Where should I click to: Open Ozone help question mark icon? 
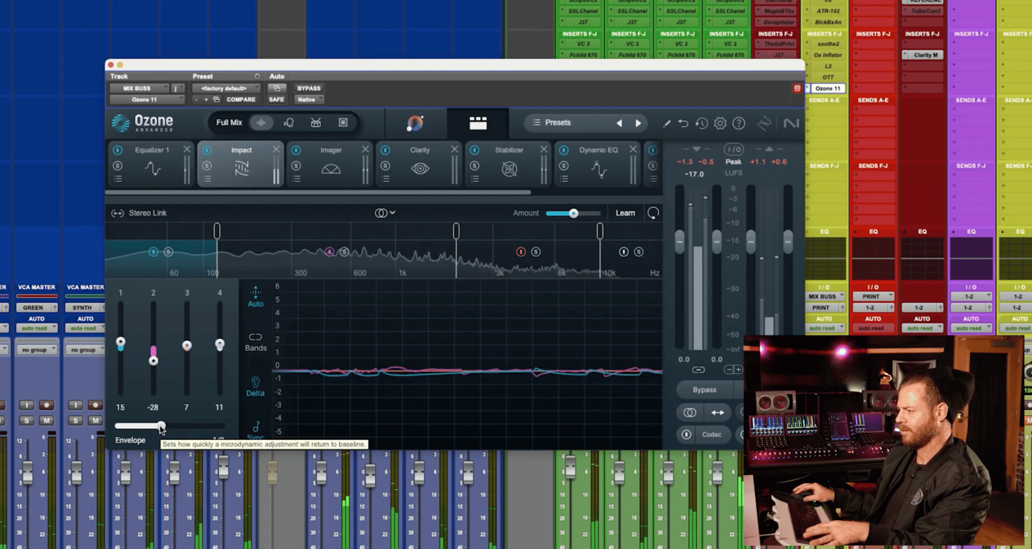(x=739, y=123)
